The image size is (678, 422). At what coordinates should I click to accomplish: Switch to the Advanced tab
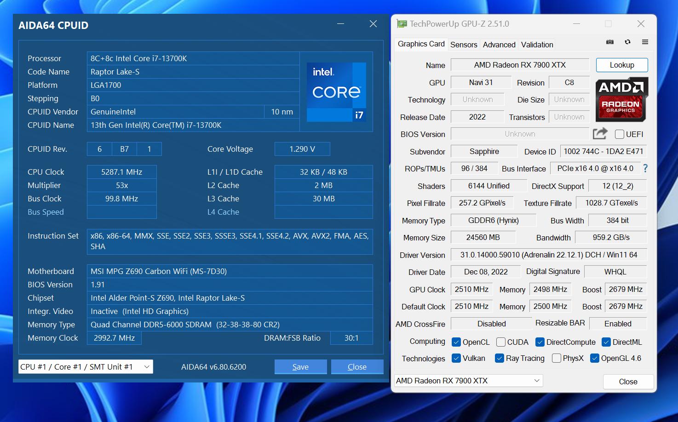click(x=499, y=45)
